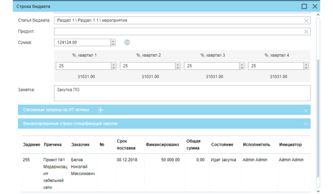Click the квартал 2 percent spinner
Screen dimensions: 333x194
(x=178, y=66)
